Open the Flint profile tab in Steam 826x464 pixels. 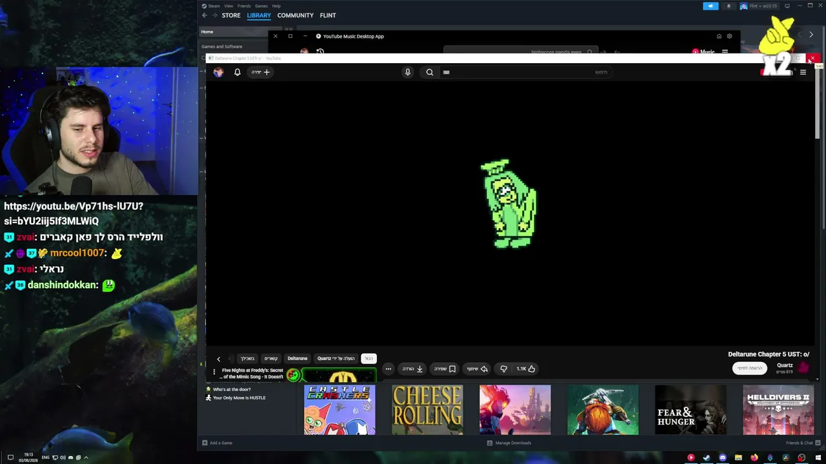328,15
